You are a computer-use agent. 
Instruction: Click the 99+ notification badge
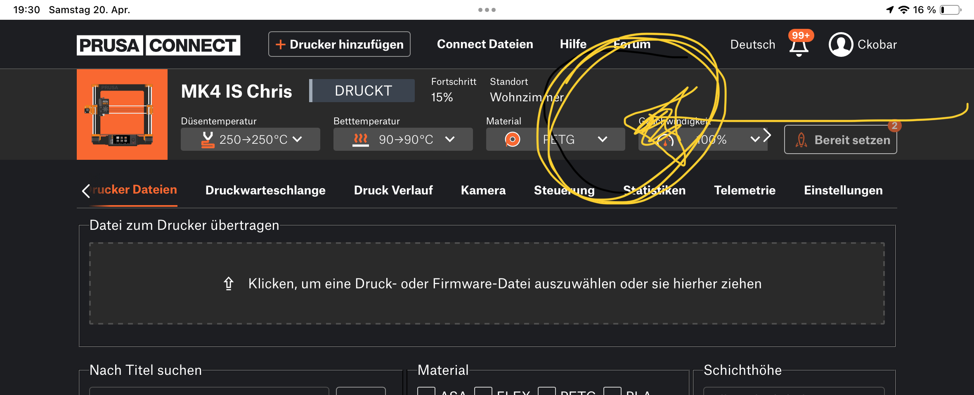(801, 35)
